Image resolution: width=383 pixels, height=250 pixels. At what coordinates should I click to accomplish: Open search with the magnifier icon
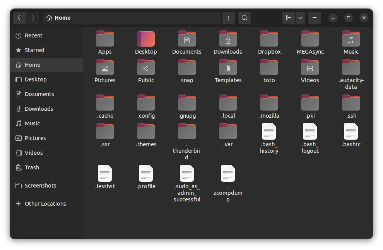tap(244, 18)
